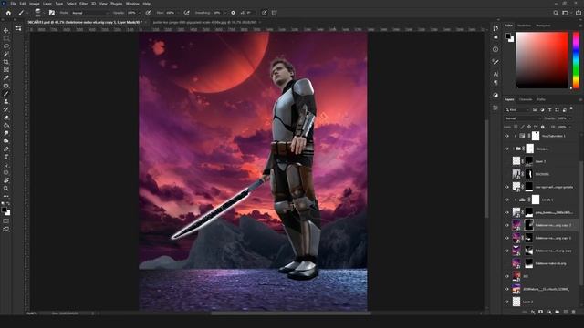Viewport: 584px width, 328px height.
Task: Select layer mask thumbnail of selected layer
Action: (529, 225)
